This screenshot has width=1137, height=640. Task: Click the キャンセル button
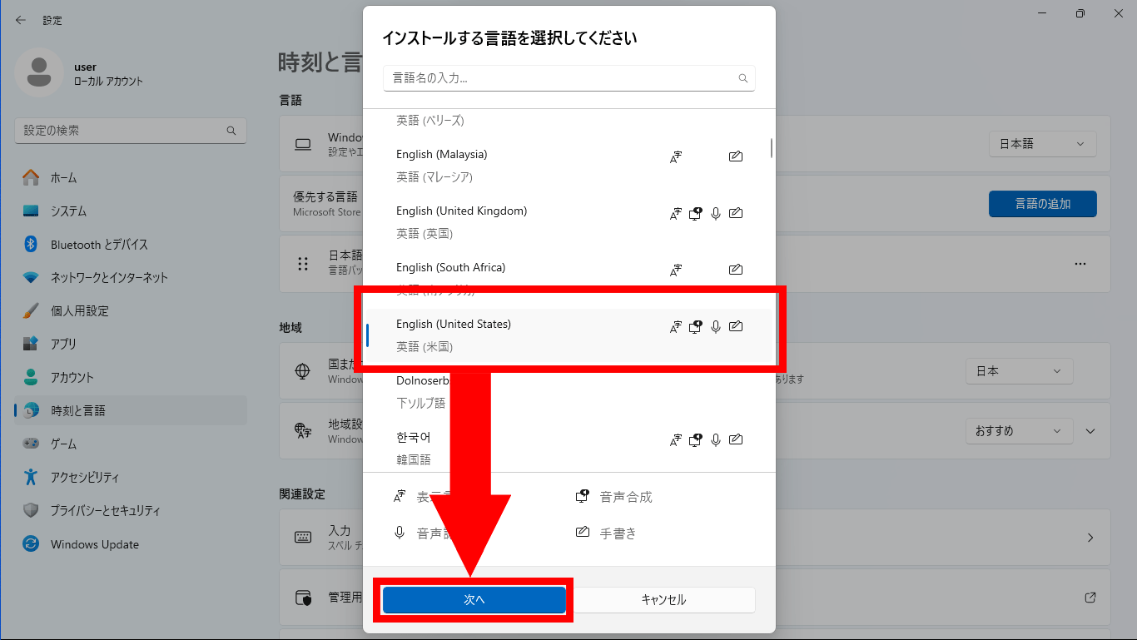(663, 599)
